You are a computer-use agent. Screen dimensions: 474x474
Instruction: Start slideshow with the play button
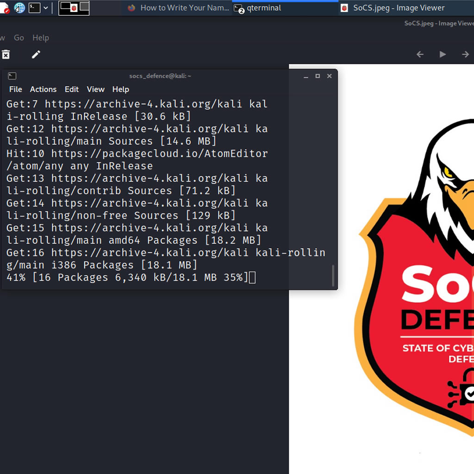pos(443,55)
